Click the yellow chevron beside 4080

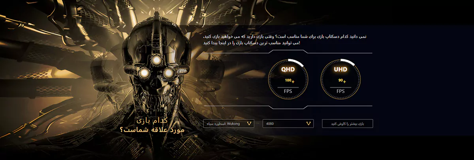click(x=308, y=124)
